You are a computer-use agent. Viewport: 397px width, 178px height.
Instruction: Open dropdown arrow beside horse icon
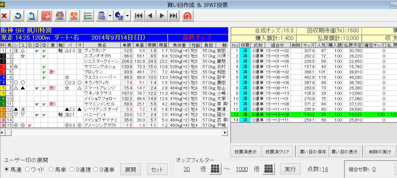click(x=128, y=16)
